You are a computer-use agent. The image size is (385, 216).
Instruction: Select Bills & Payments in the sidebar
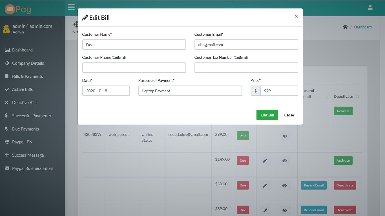[7, 76]
